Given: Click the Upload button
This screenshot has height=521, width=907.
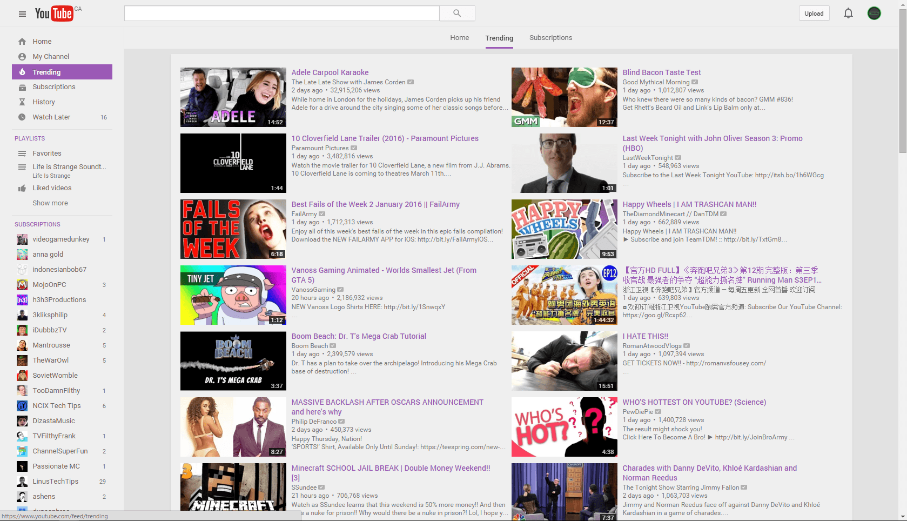Looking at the screenshot, I should click(814, 14).
